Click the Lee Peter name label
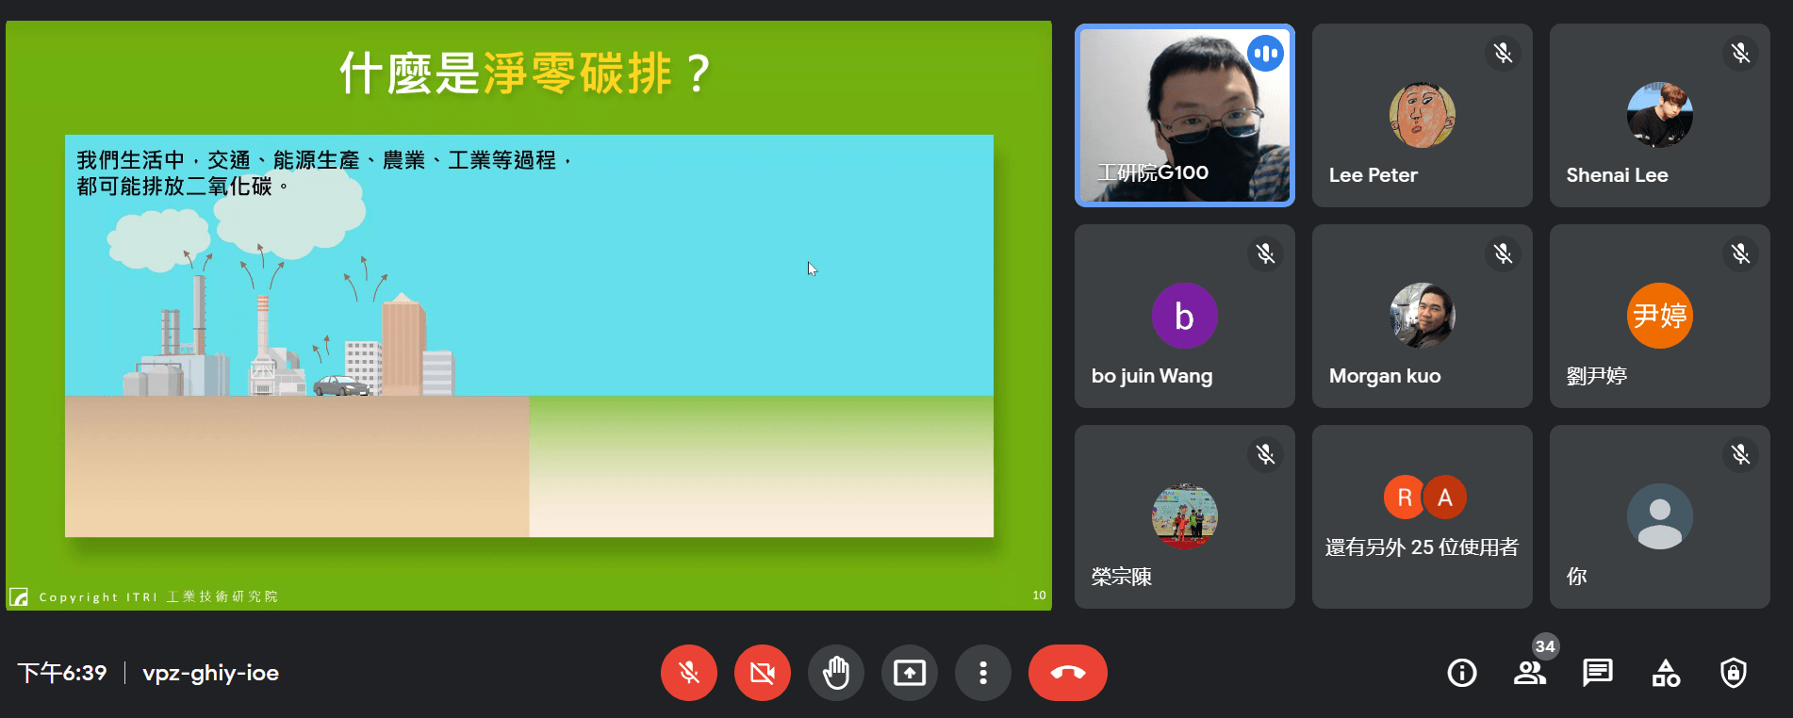 point(1374,175)
